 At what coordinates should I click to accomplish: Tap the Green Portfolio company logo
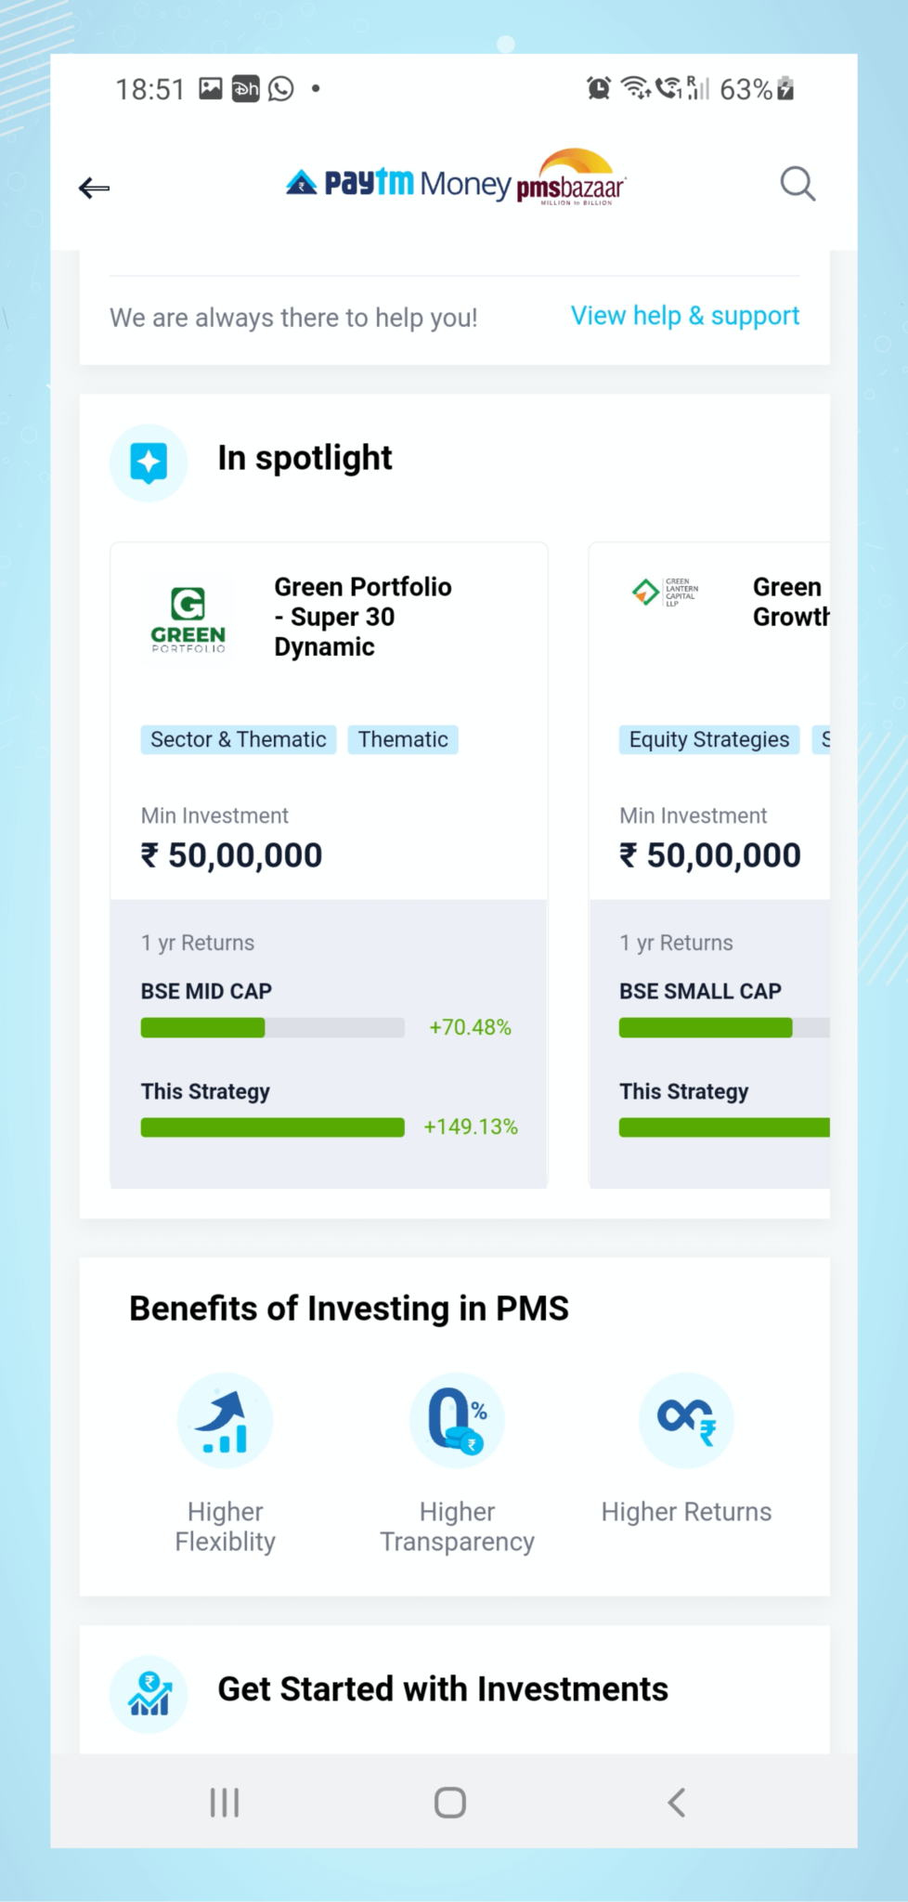coord(187,616)
